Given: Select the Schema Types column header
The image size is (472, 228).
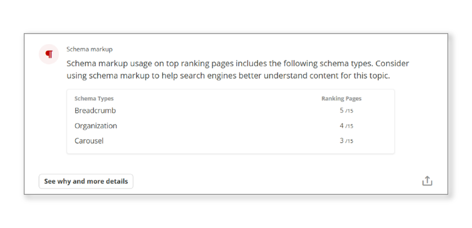Looking at the screenshot, I should tap(94, 99).
